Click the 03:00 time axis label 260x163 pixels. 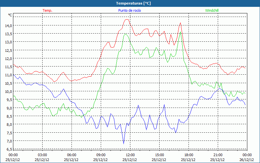tap(42, 155)
